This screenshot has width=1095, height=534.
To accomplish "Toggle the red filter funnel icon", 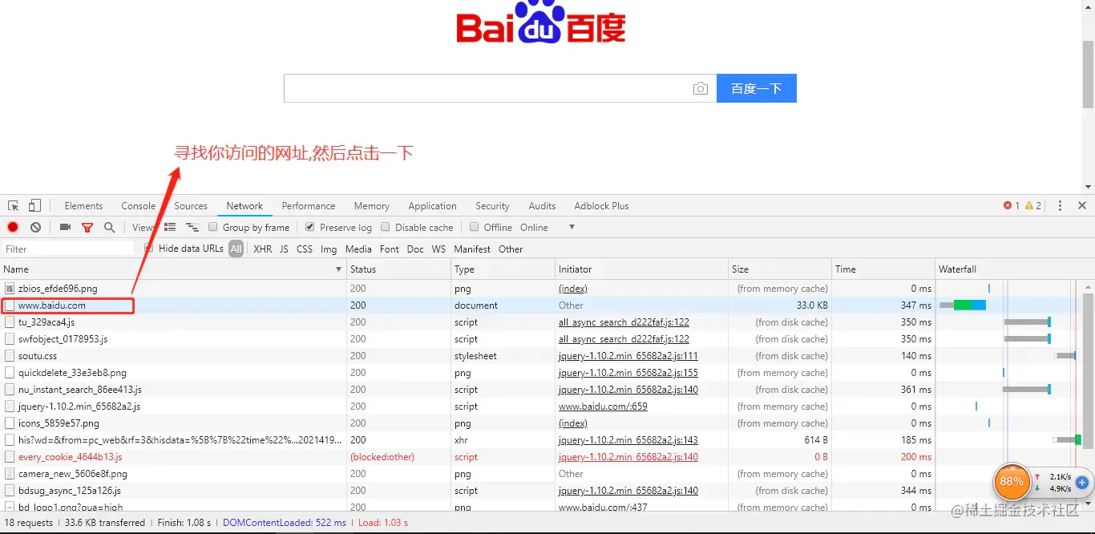I will tap(87, 228).
